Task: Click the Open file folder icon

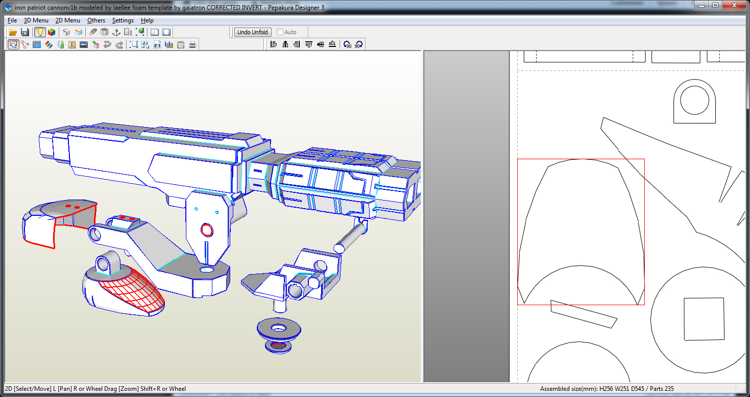Action: pyautogui.click(x=13, y=32)
